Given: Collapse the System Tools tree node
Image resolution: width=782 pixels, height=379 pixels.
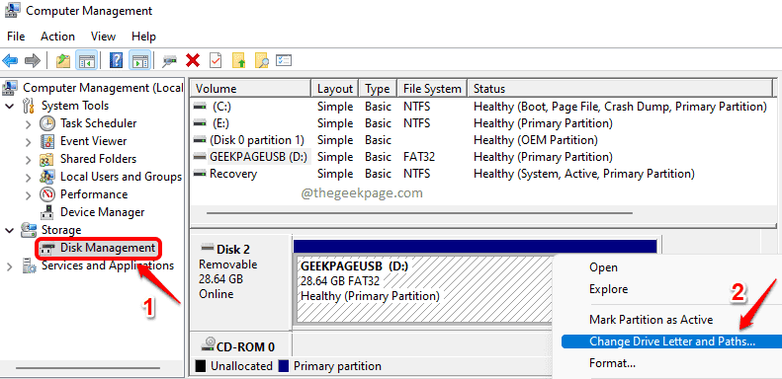Looking at the screenshot, I should (10, 106).
